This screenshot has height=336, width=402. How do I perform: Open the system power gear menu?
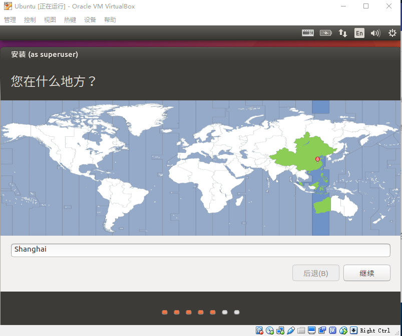(x=392, y=33)
